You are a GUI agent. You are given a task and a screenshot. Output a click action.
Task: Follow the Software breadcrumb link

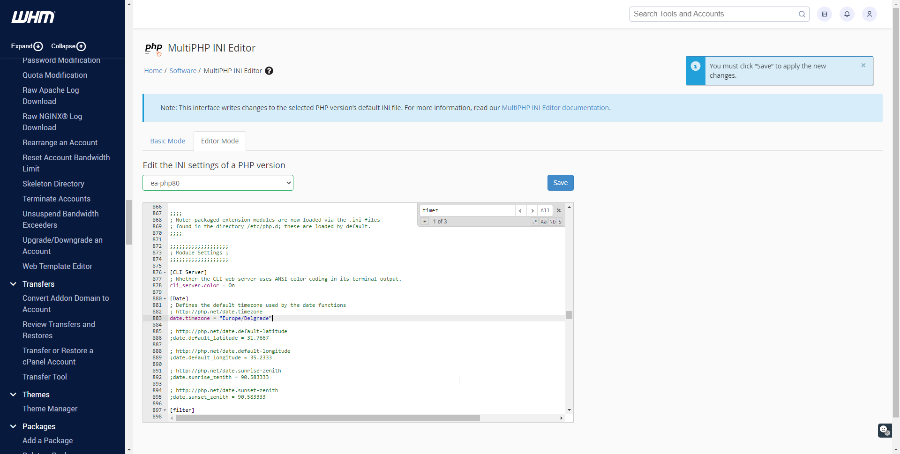pyautogui.click(x=183, y=71)
